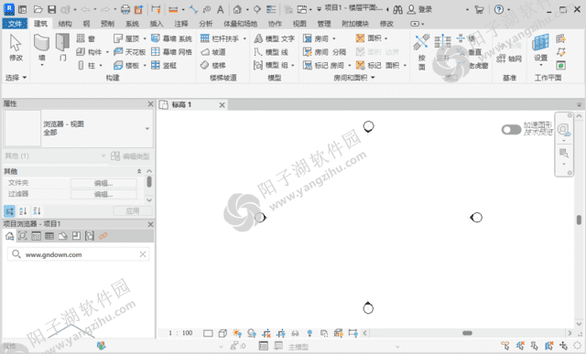Open the 屋顶 (Roof) dropdown arrow
This screenshot has height=354, width=586.
tap(145, 38)
